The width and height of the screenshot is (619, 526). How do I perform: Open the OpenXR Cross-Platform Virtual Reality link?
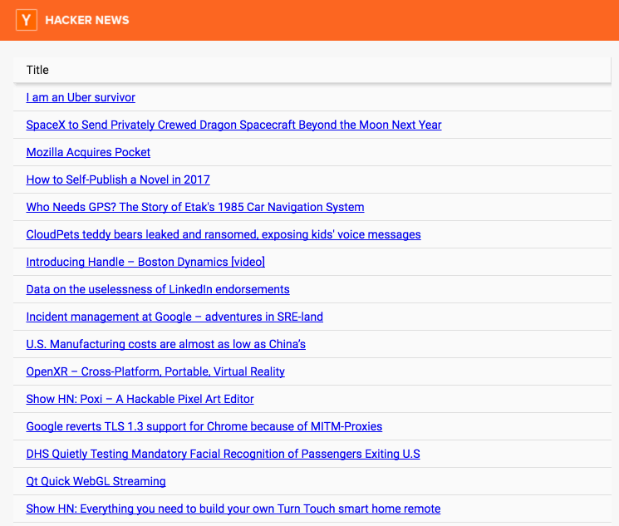155,371
